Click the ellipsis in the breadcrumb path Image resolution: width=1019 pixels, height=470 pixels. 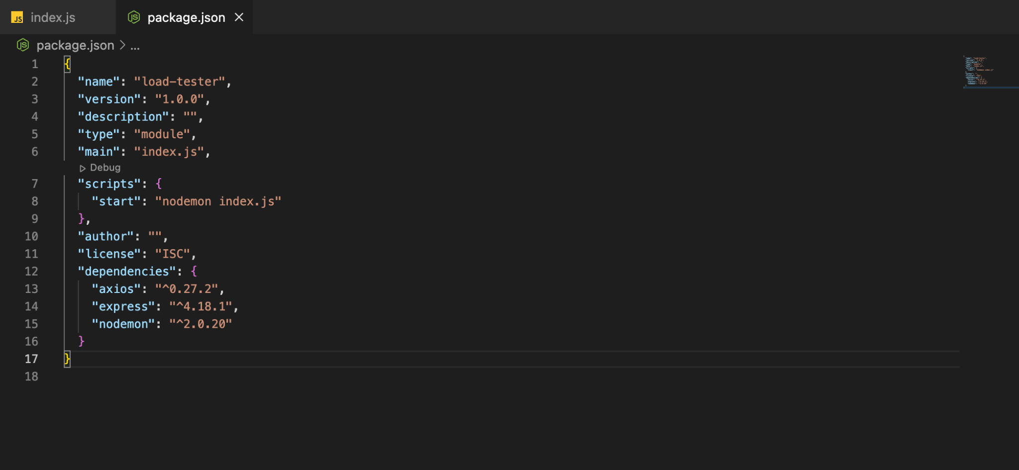pyautogui.click(x=135, y=46)
